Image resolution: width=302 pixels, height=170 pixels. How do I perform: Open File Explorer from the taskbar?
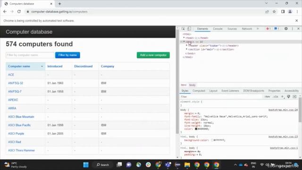click(187, 165)
